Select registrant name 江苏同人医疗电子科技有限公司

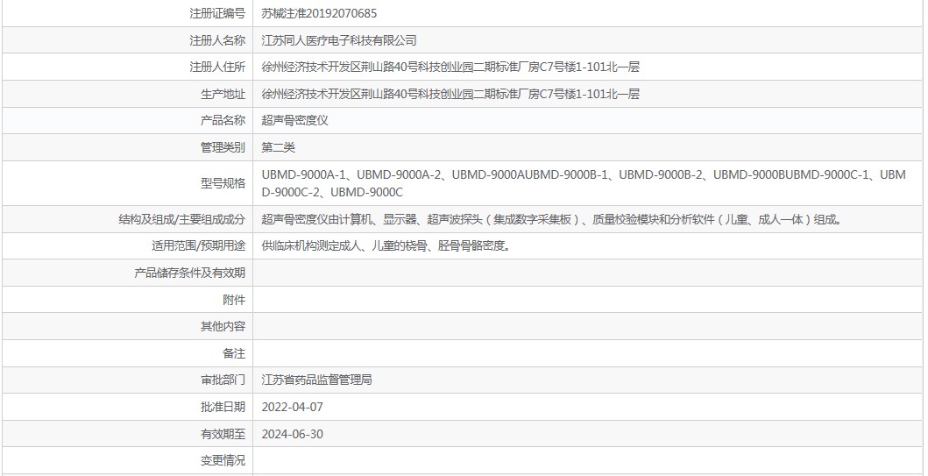[339, 40]
